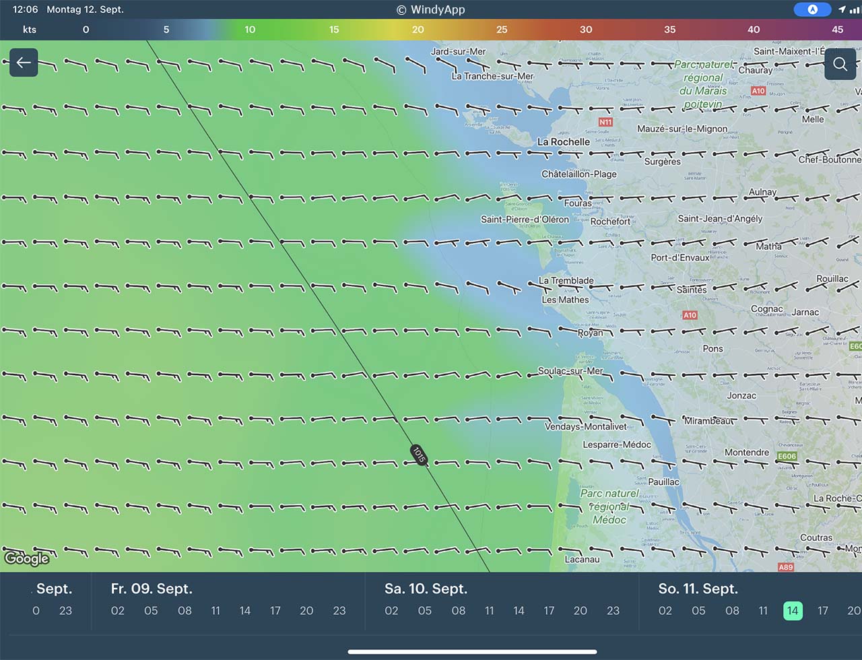Select hour 08 on Sa. 10. Sept.
862x660 pixels.
(458, 611)
